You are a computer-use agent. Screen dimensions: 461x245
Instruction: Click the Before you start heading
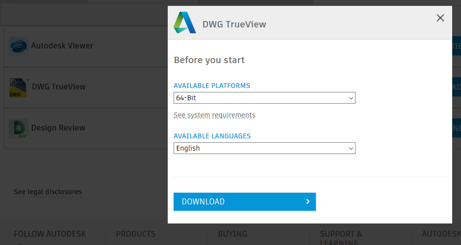tap(209, 60)
